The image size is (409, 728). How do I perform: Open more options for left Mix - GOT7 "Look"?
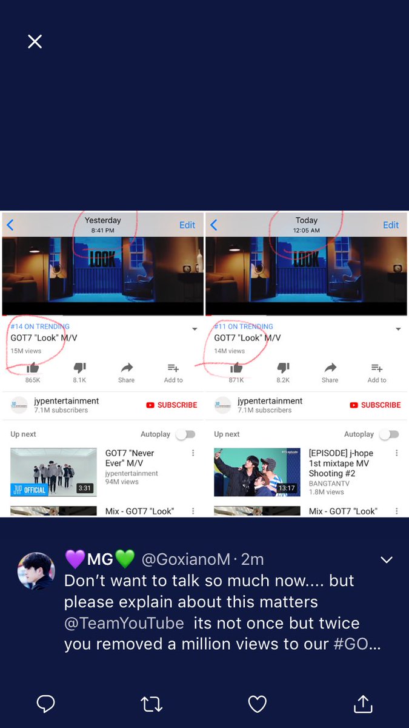tap(193, 511)
